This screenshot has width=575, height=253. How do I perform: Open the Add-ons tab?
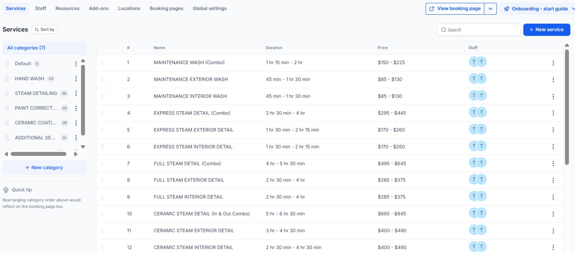(99, 8)
